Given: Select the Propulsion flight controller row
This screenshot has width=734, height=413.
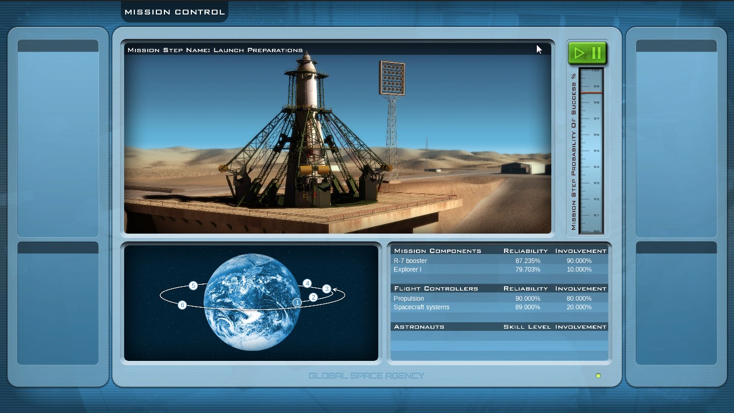Looking at the screenshot, I should click(500, 298).
